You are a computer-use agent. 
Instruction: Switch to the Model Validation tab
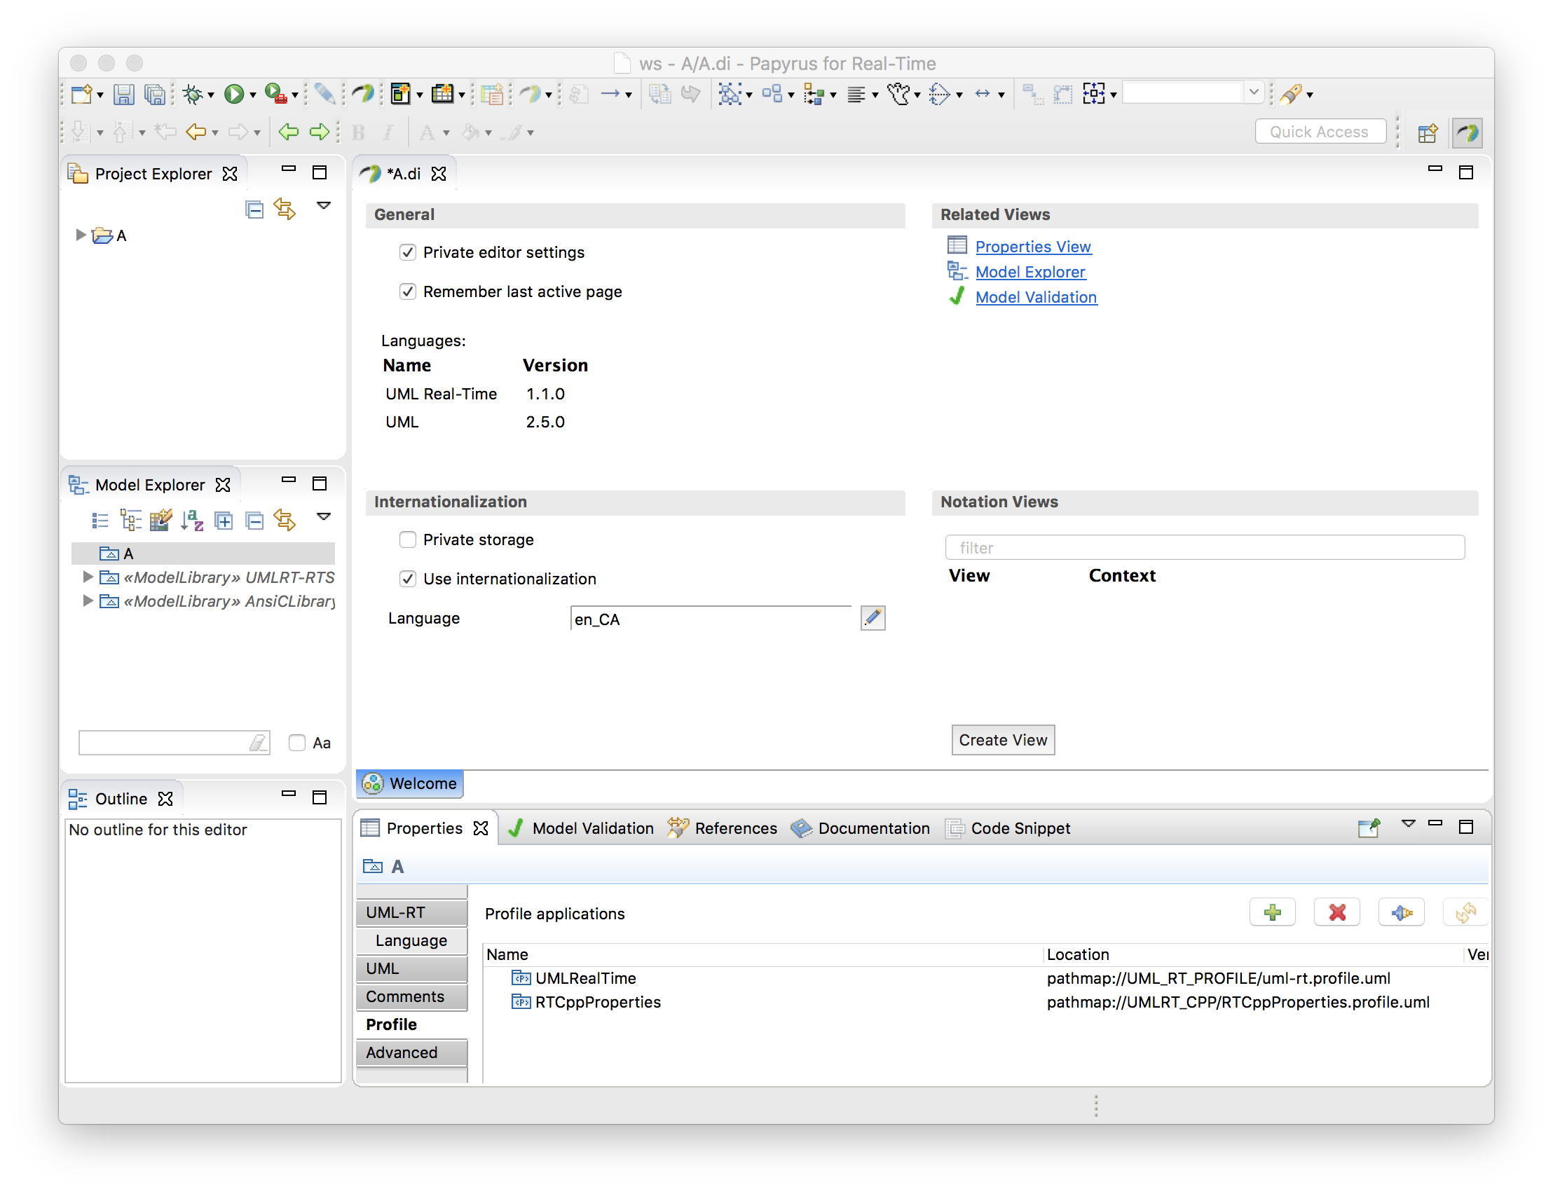tap(581, 828)
